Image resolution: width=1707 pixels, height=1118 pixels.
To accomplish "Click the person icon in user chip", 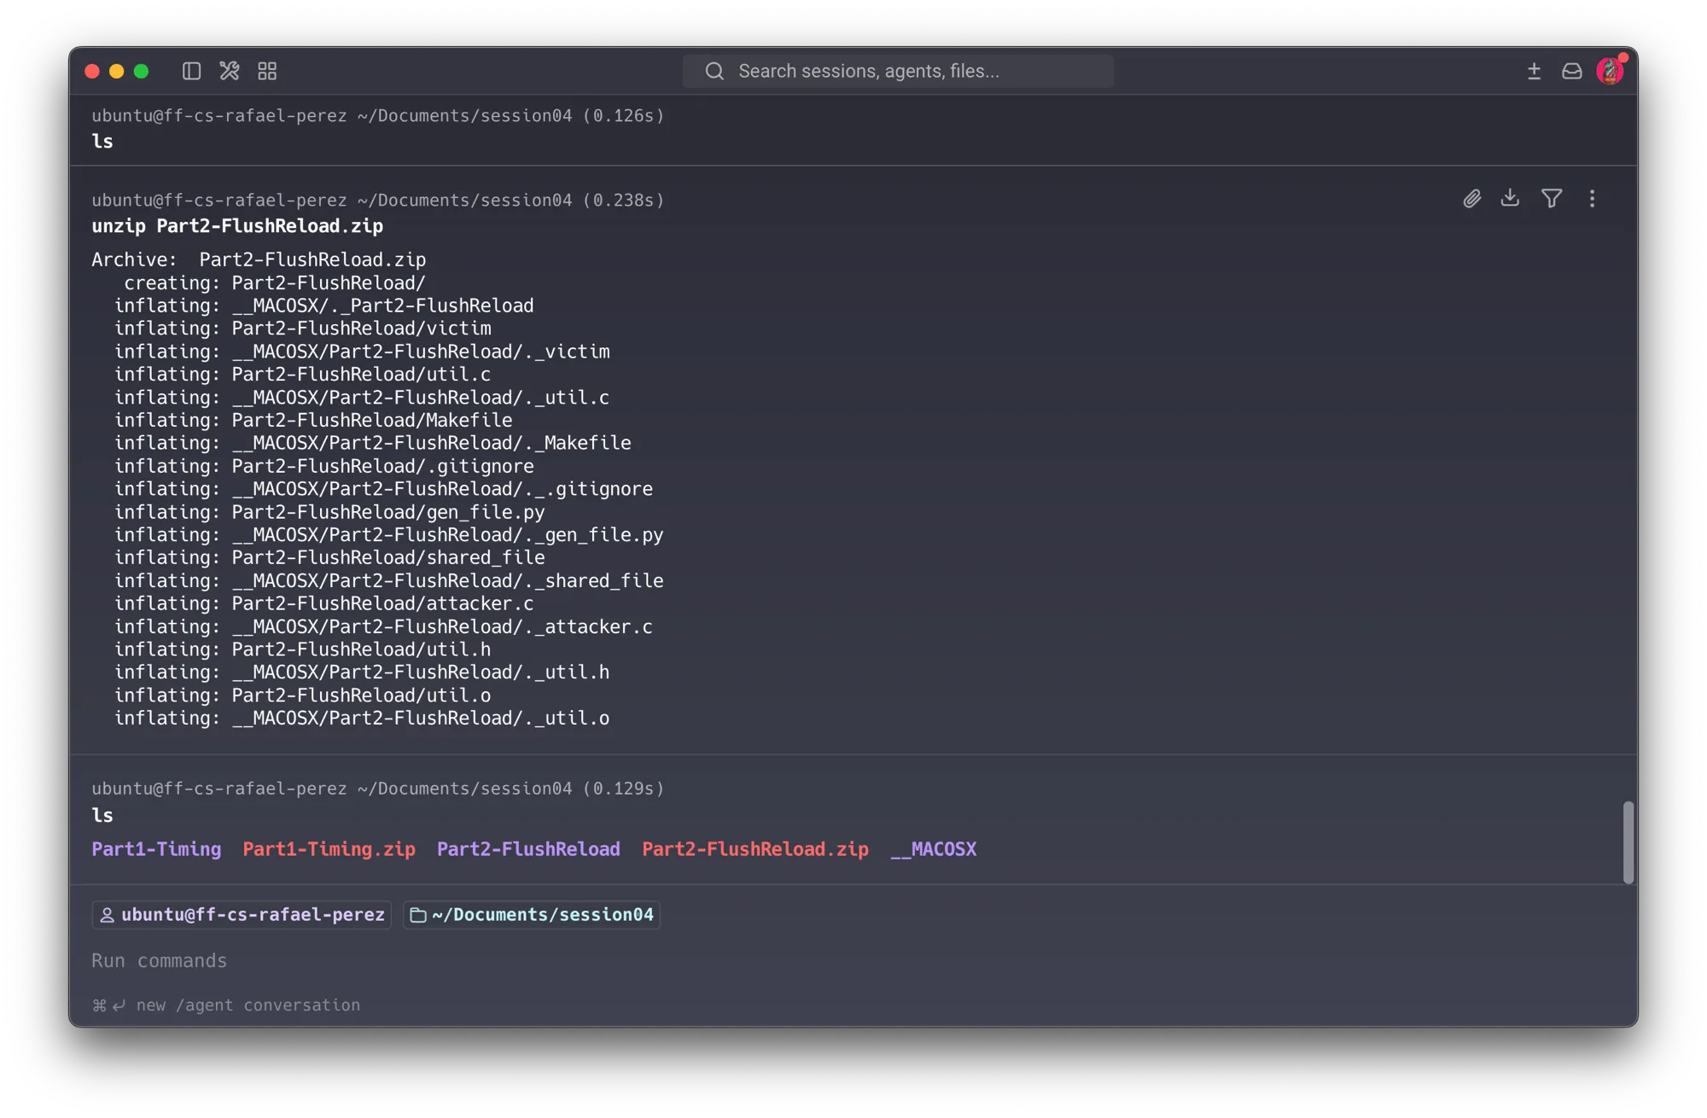I will pos(107,915).
